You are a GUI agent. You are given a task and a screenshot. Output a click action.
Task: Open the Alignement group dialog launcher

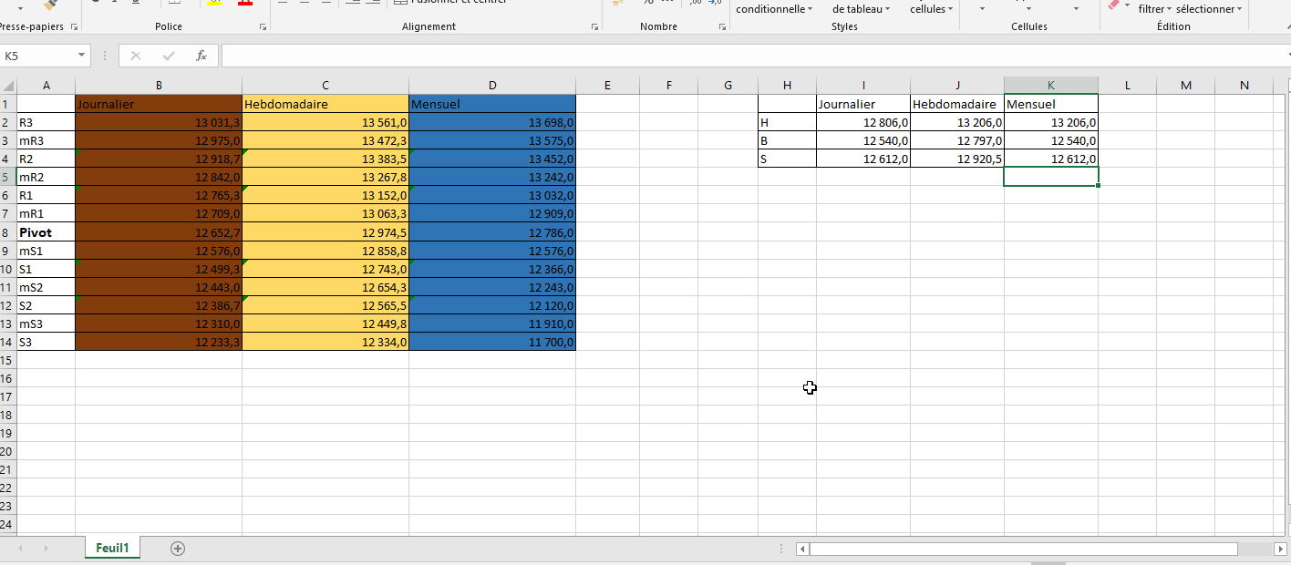[x=596, y=27]
